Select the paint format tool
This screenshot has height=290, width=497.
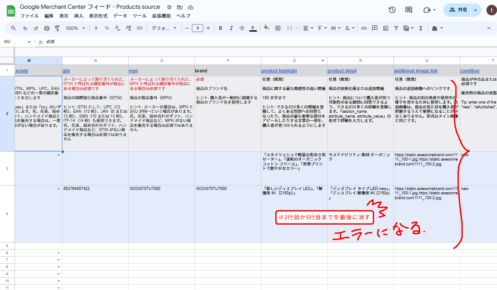pos(57,28)
